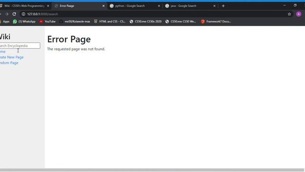Open the CS50.me: CS50x 2020 bookmark
Screen dimensions: 305x172
click(x=145, y=21)
